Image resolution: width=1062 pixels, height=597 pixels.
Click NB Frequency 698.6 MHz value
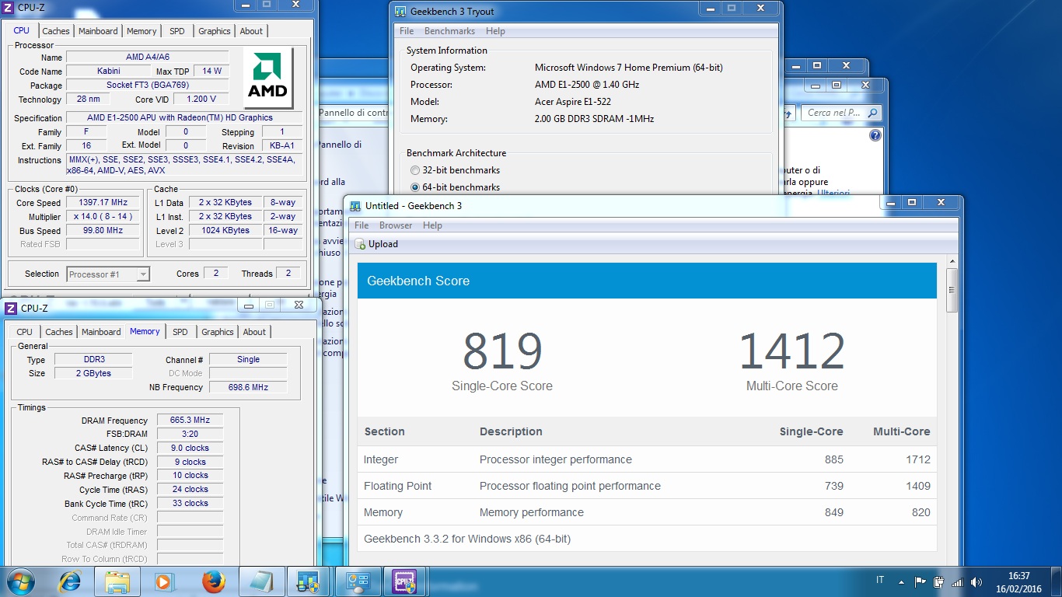pyautogui.click(x=248, y=387)
